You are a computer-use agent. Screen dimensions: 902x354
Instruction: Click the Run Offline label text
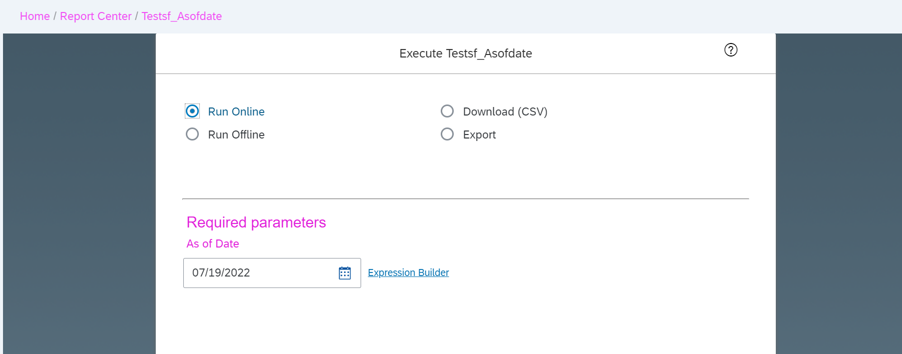(236, 134)
